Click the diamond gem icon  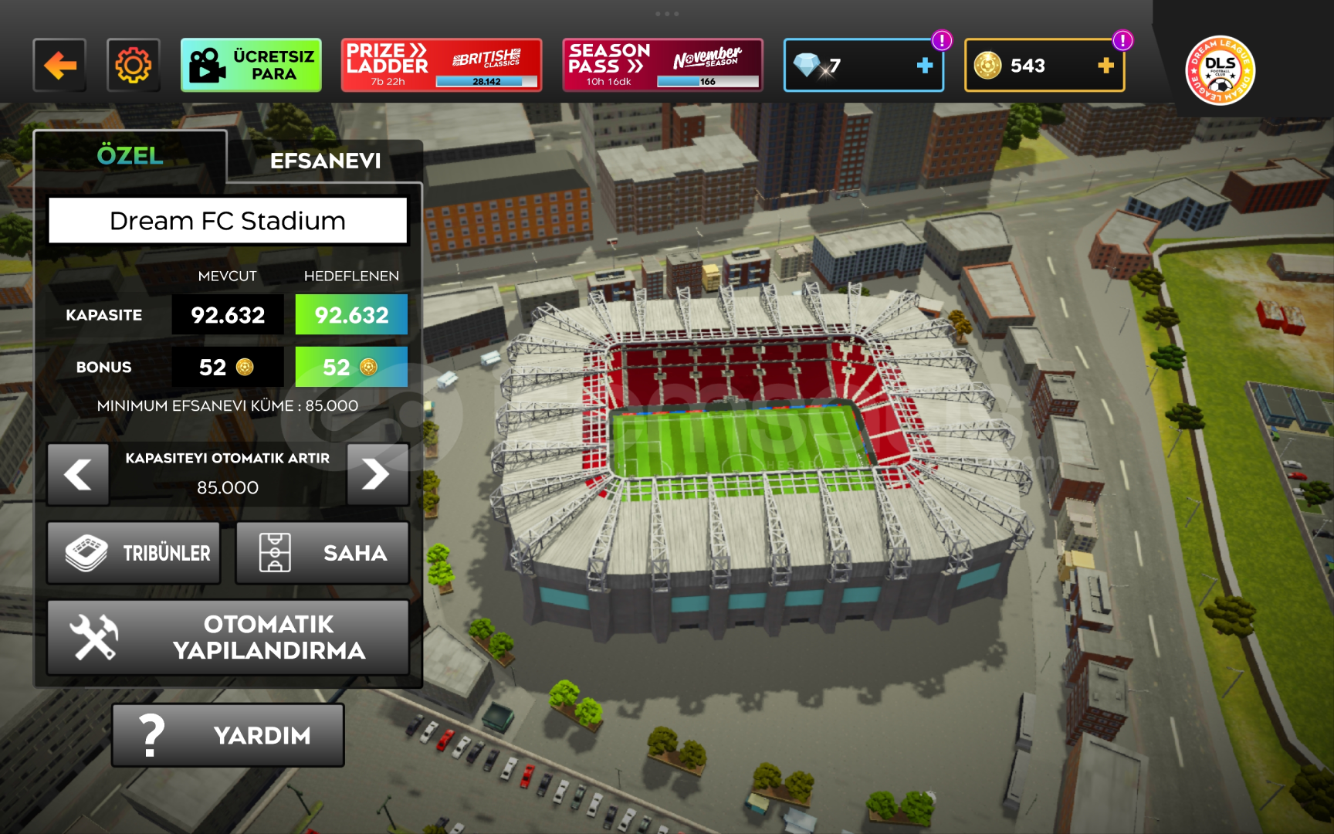click(808, 66)
